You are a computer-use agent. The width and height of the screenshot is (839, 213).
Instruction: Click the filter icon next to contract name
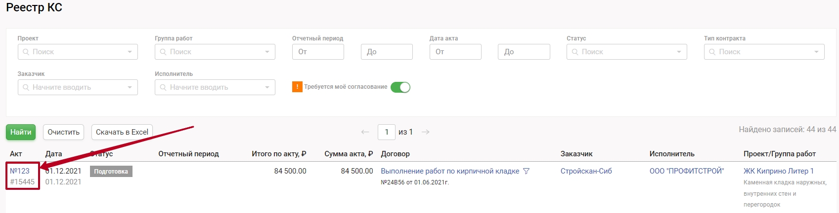click(x=526, y=171)
